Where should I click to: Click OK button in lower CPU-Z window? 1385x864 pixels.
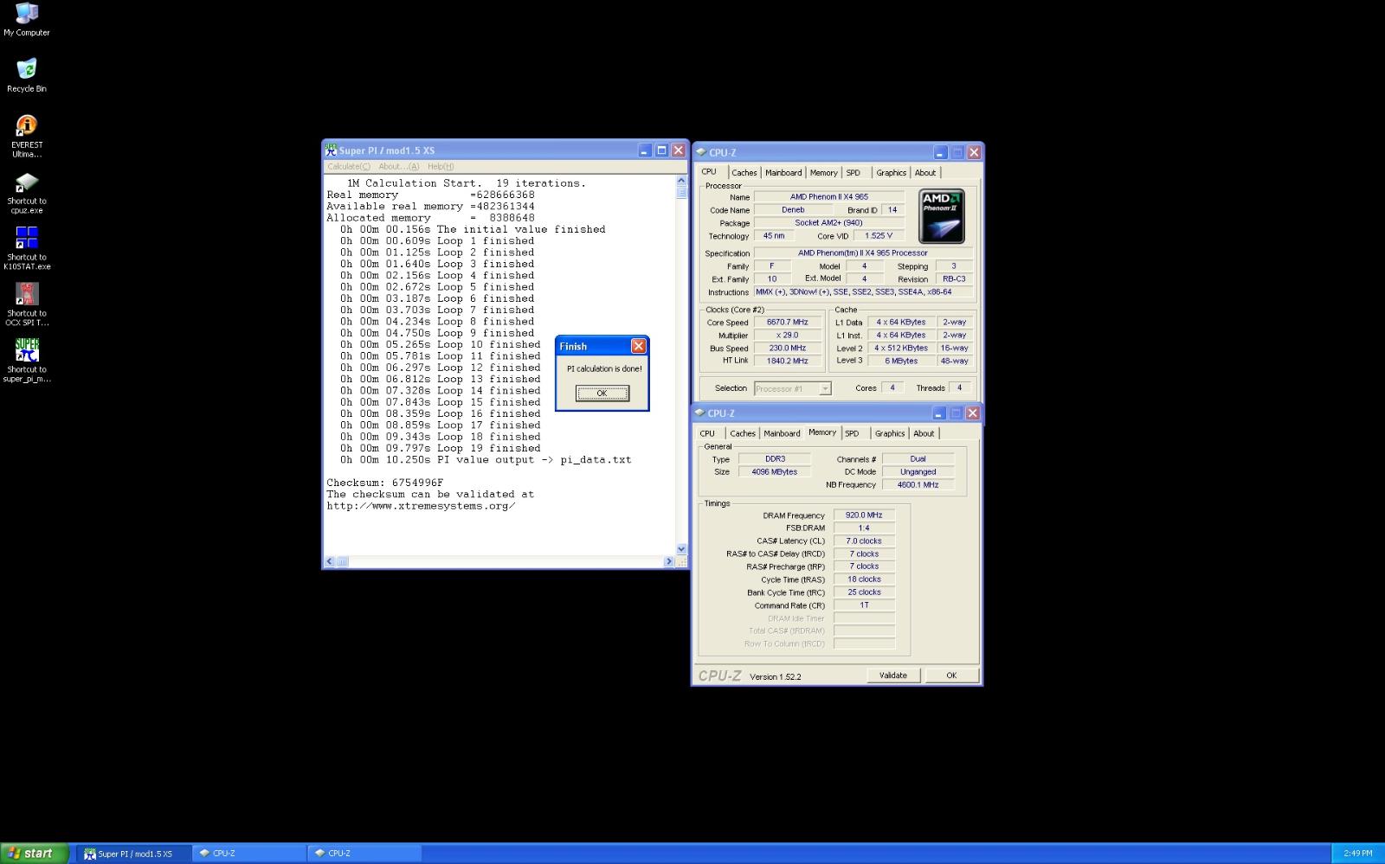click(951, 675)
